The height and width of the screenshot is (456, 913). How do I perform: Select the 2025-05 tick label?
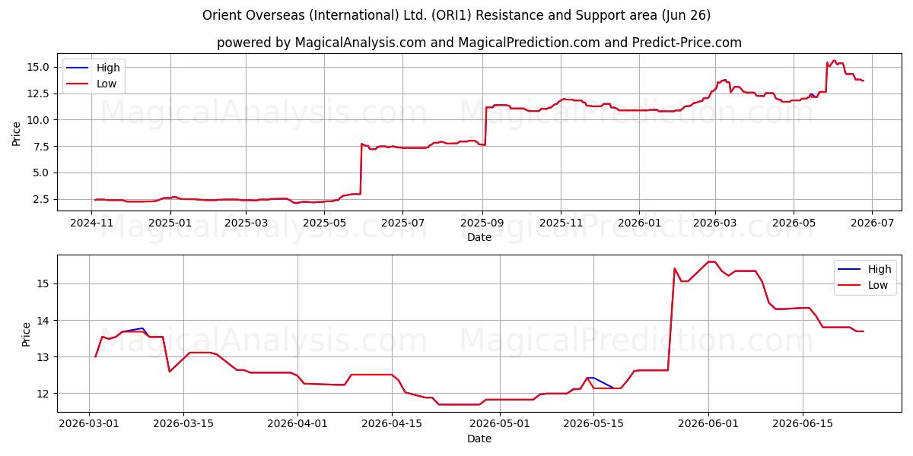click(324, 223)
